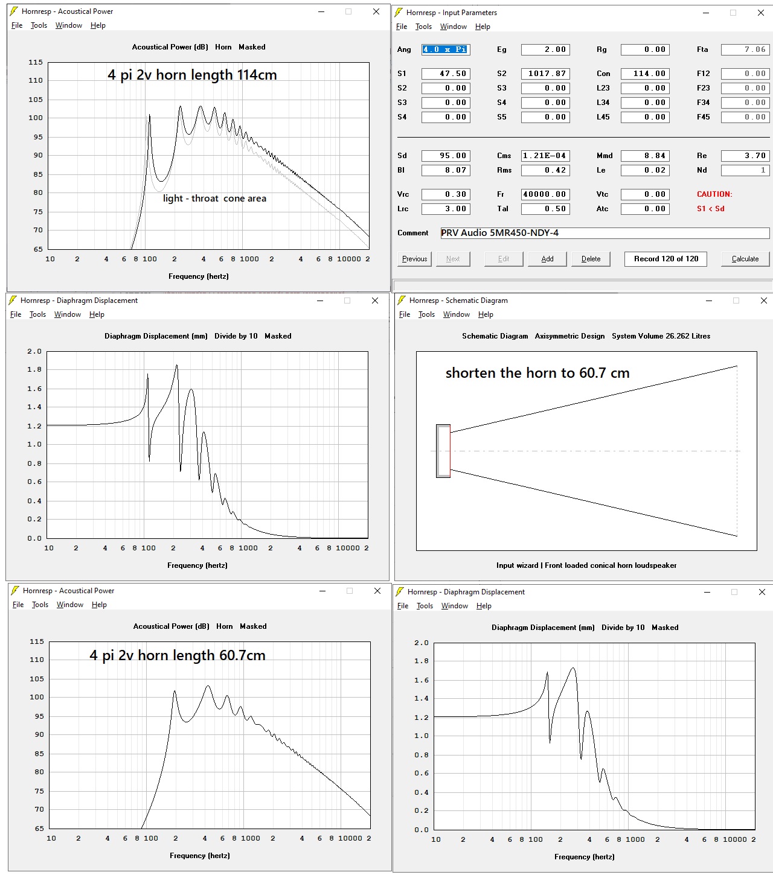
Task: Click System Volume 26.262 Litres text
Action: click(x=661, y=336)
